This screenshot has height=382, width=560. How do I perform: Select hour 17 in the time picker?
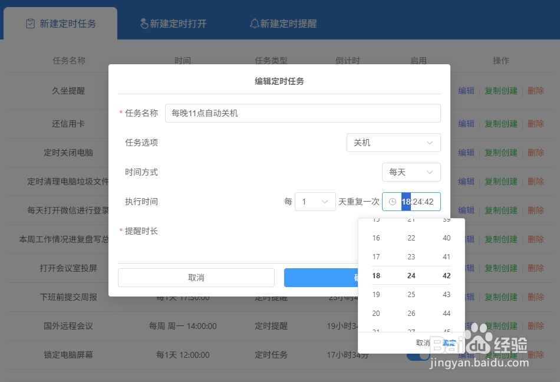point(376,256)
